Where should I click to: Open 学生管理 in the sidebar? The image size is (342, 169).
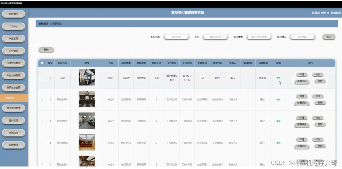[13, 38]
